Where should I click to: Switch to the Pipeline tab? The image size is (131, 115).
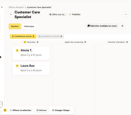point(15,26)
